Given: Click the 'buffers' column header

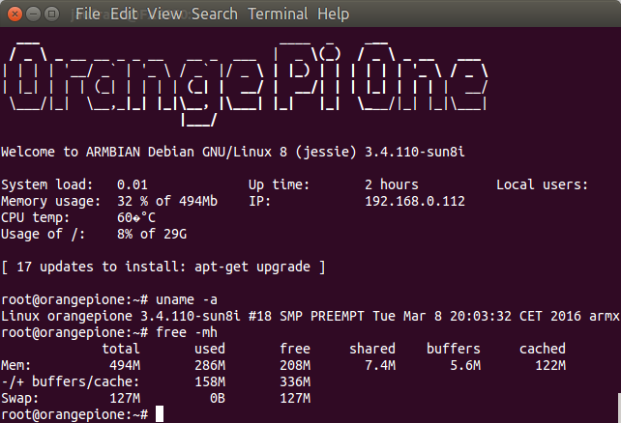Looking at the screenshot, I should point(454,349).
